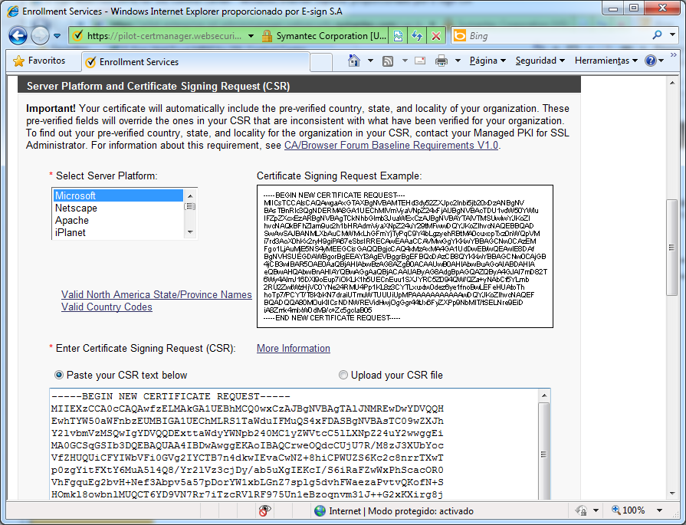
Task: Click the browser Back arrow button
Action: (18, 35)
